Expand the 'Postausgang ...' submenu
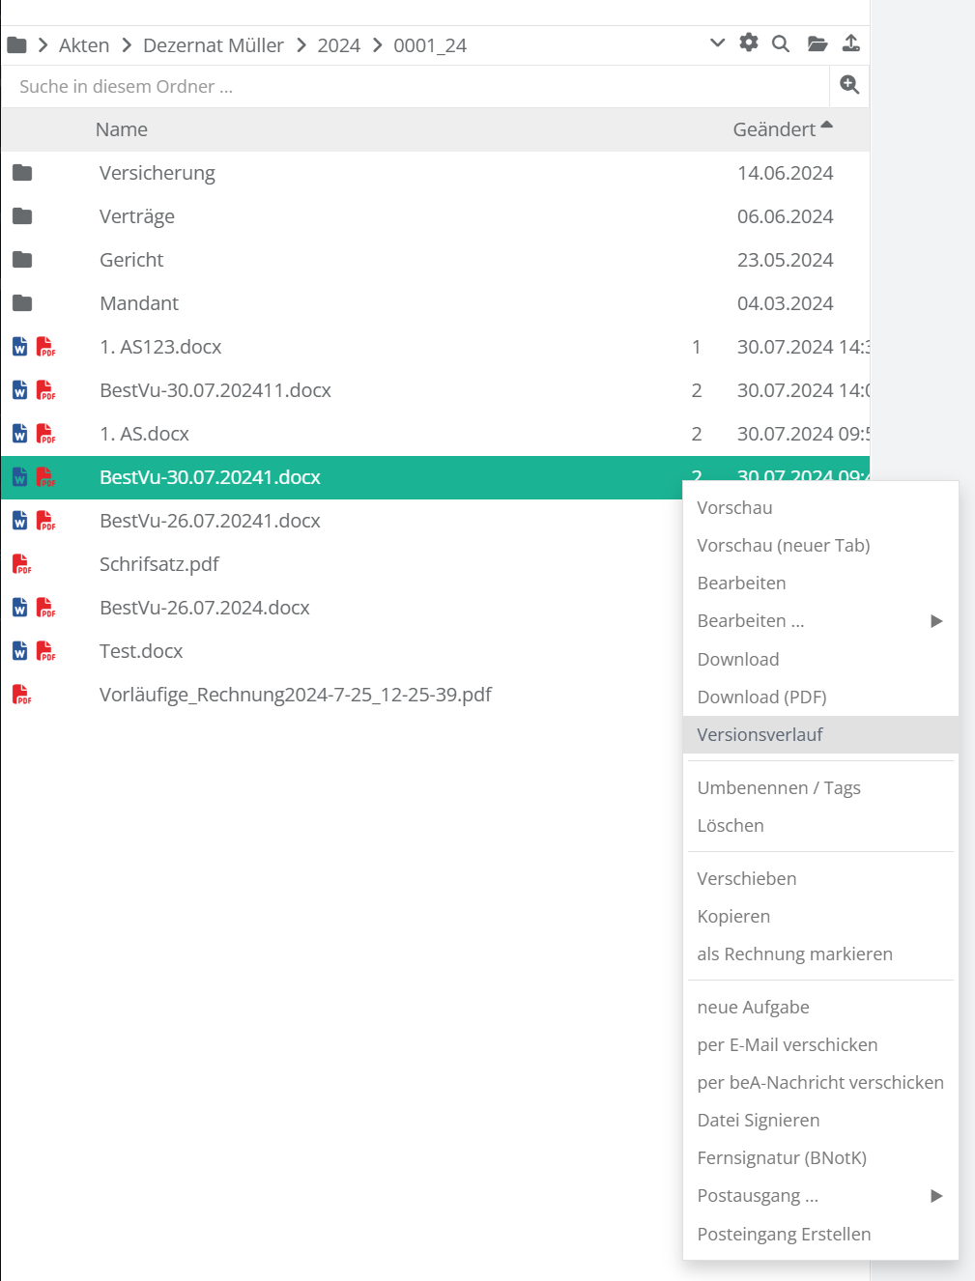This screenshot has width=975, height=1281. [x=935, y=1196]
